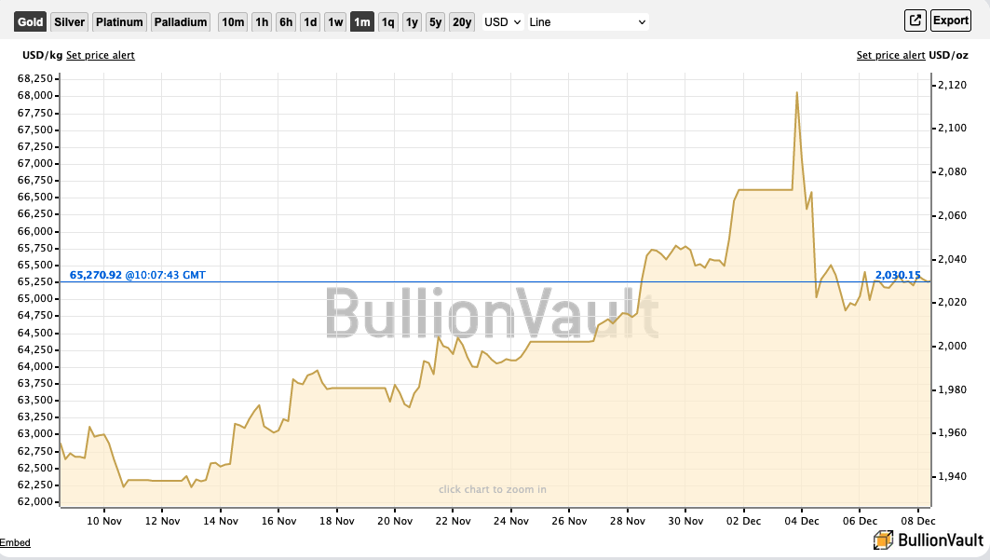Click the 1,940 right axis label
The height and width of the screenshot is (560, 990).
952,477
